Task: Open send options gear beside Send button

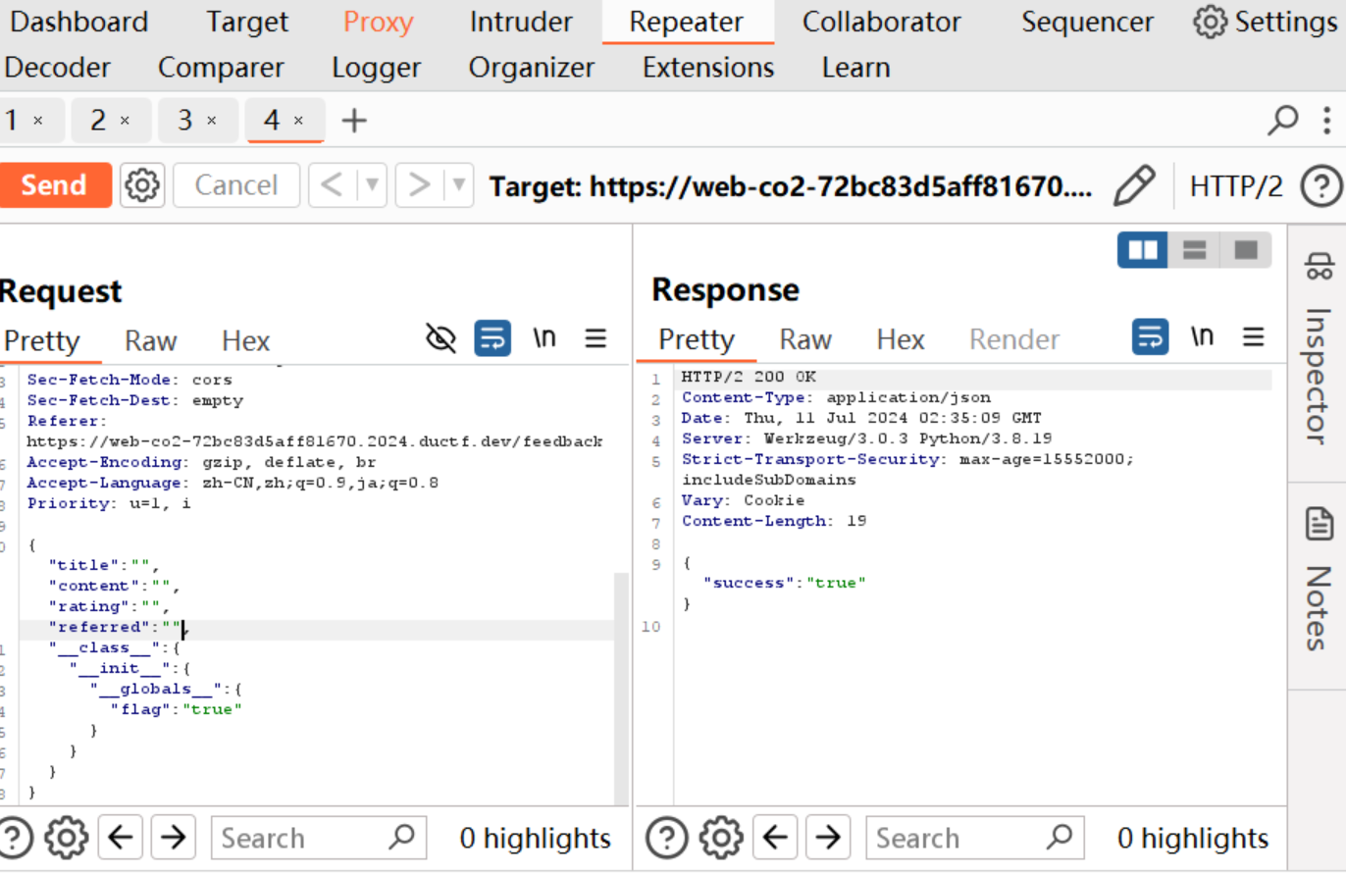Action: (142, 184)
